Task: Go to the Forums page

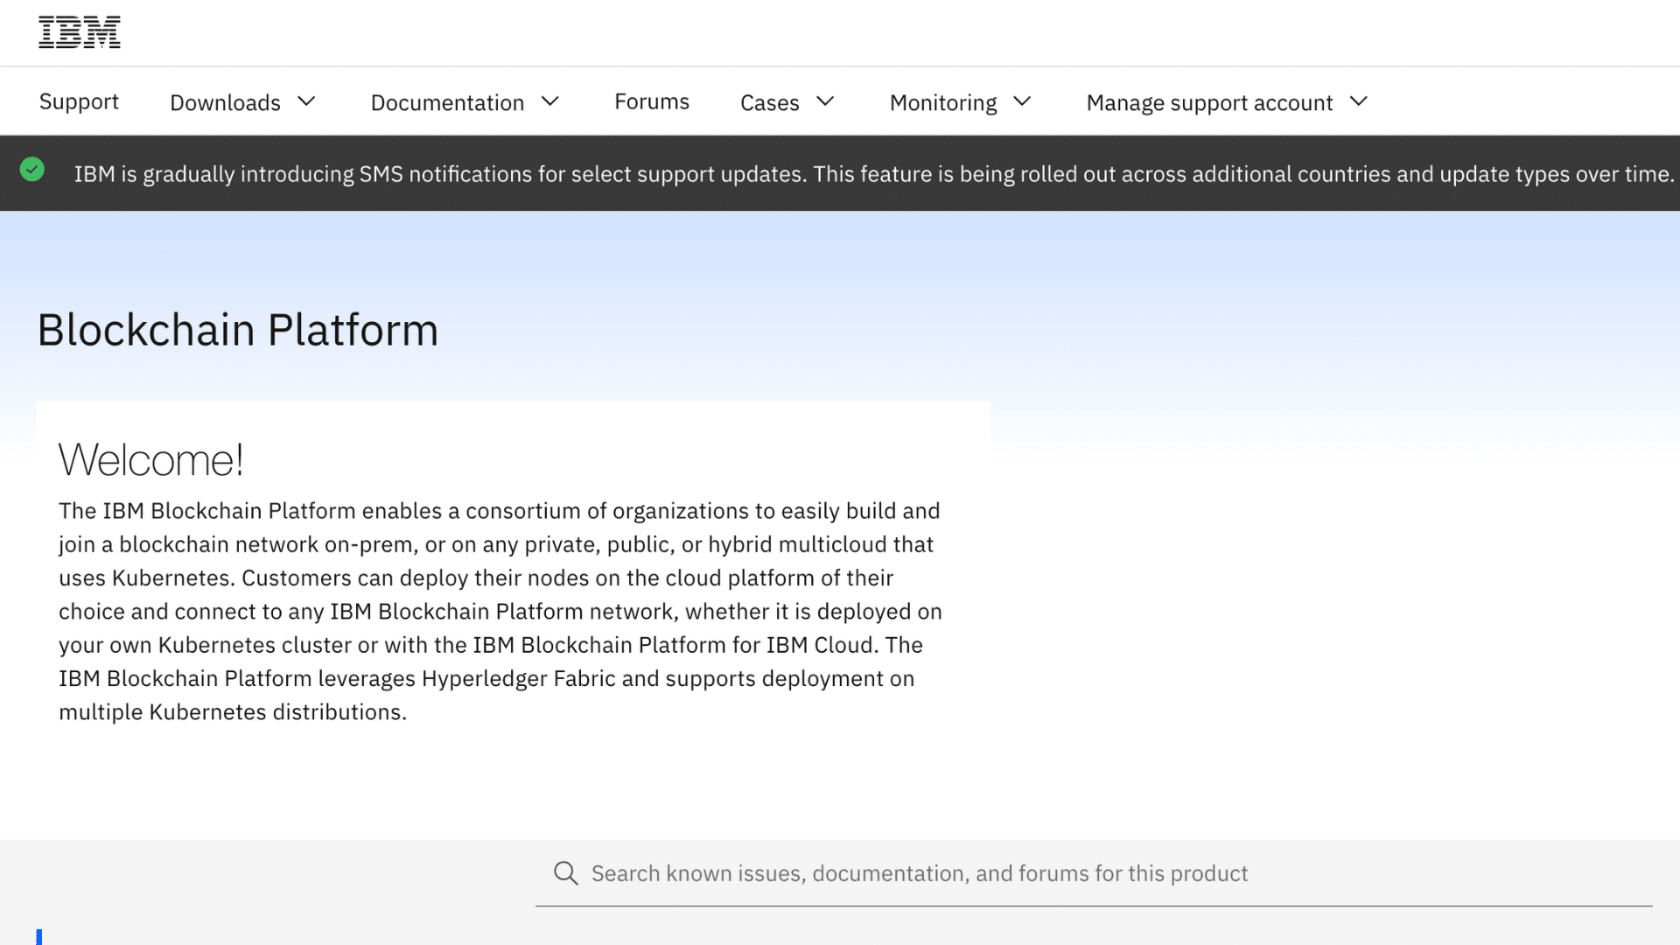Action: pos(652,101)
